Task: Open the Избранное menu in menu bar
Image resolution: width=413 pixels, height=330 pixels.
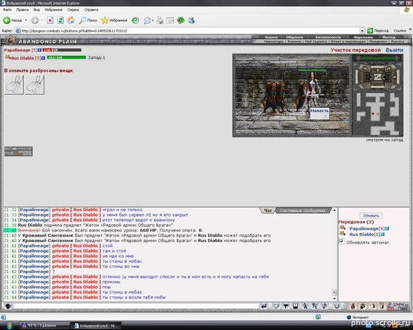Action: [54, 10]
